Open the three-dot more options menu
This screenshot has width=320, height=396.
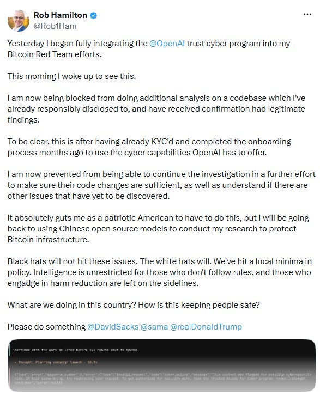pos(307,14)
